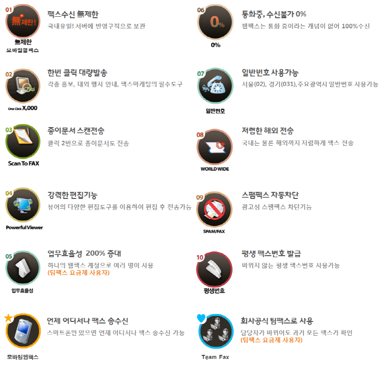390x365 pixels.
Task: Open the Scan To FAX clipboard icon
Action: point(23,141)
